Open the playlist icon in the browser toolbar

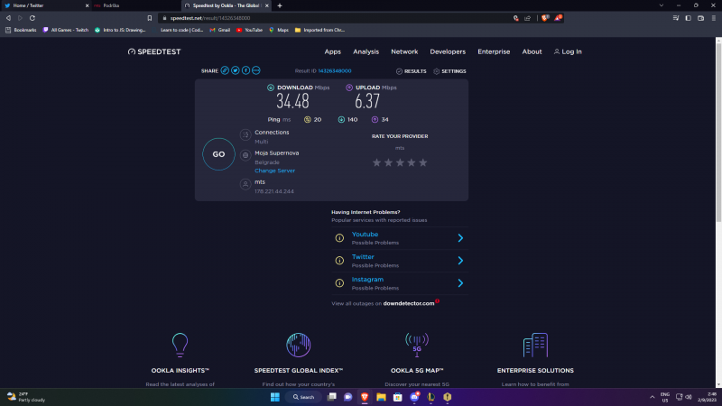pyautogui.click(x=676, y=18)
